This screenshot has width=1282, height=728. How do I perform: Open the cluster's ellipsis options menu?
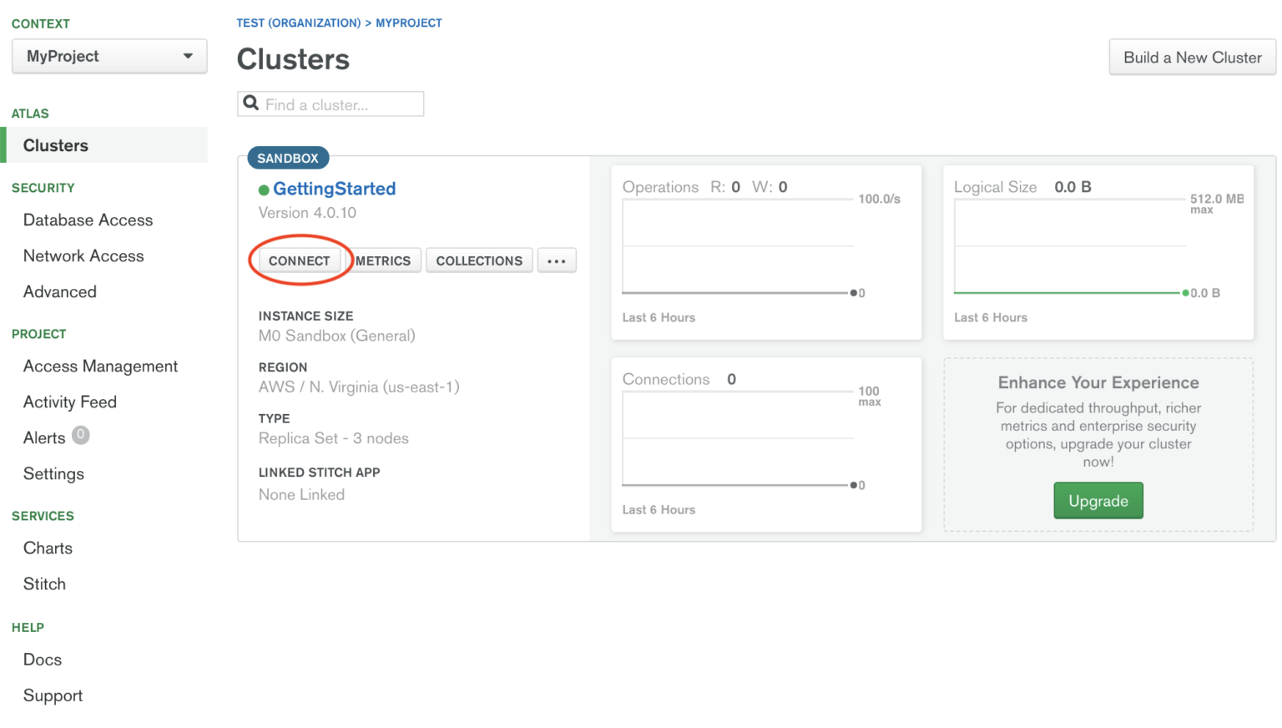pyautogui.click(x=557, y=260)
